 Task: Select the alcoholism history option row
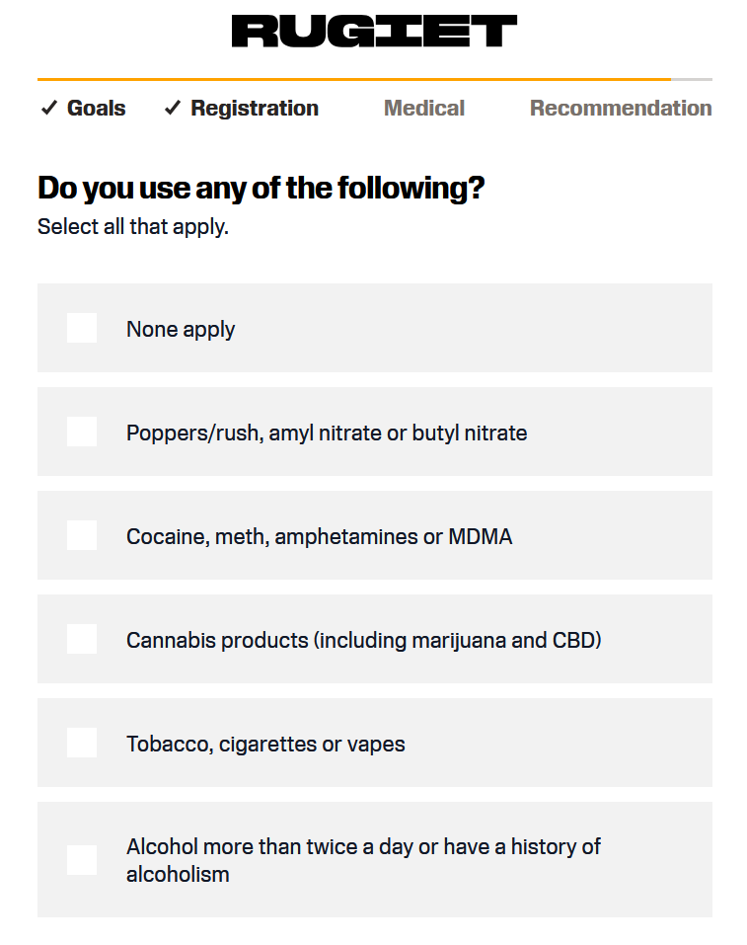pyautogui.click(x=375, y=860)
